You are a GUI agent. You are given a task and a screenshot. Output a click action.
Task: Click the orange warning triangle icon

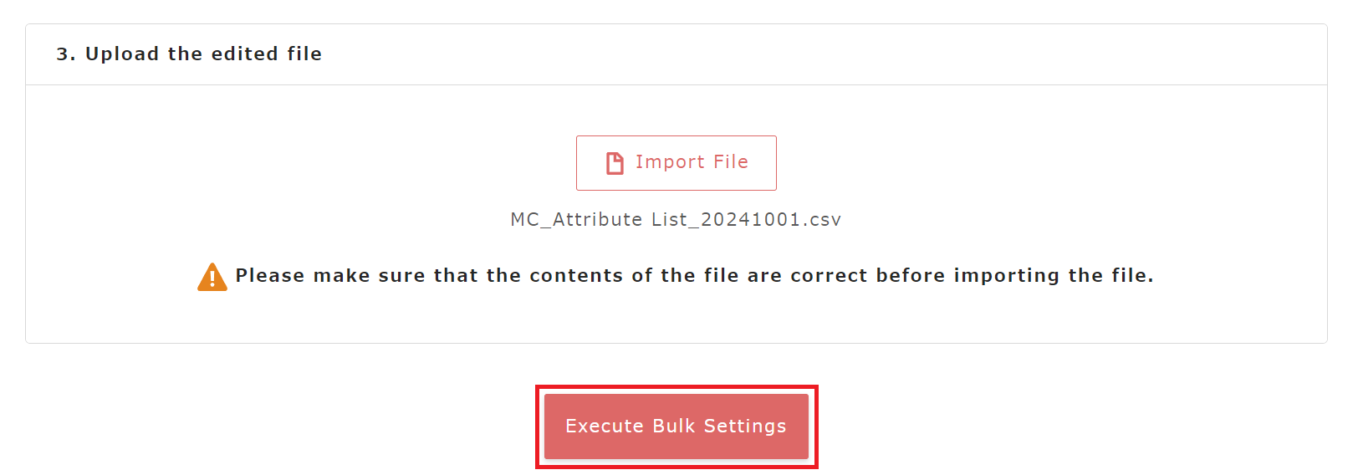click(x=212, y=277)
